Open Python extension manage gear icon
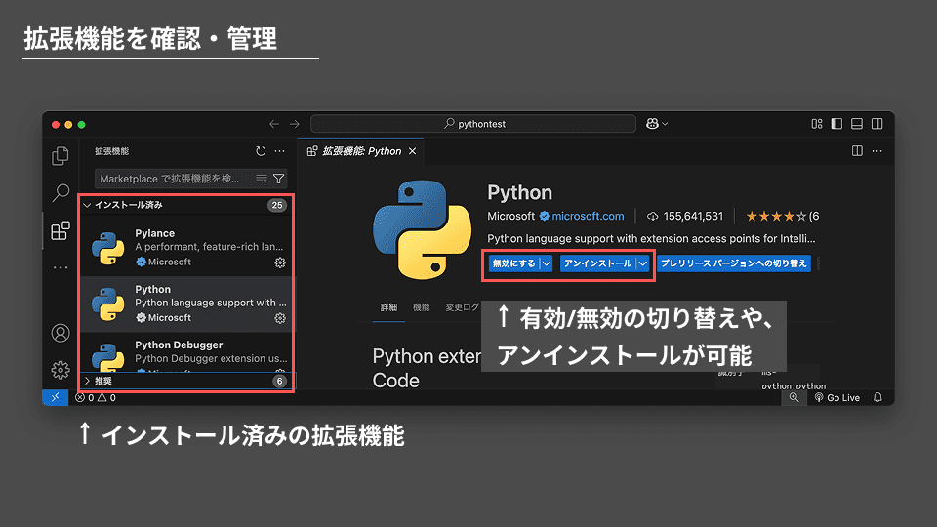Viewport: 937px width, 527px height. [x=280, y=318]
